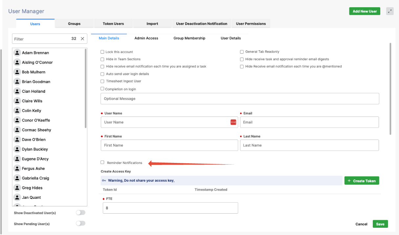The image size is (399, 235).
Task: Tick Auto send user login details
Action: click(102, 74)
